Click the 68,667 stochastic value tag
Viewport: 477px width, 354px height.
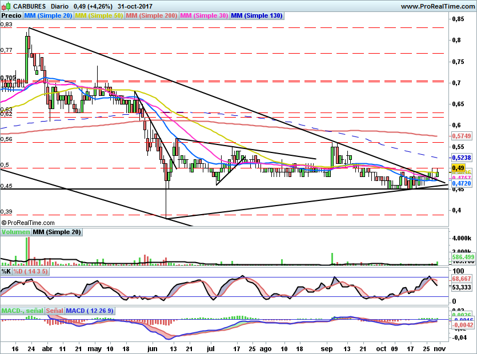pyautogui.click(x=460, y=279)
